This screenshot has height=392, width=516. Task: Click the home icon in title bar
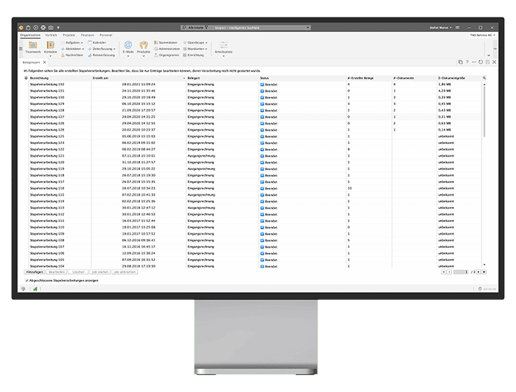tap(29, 28)
